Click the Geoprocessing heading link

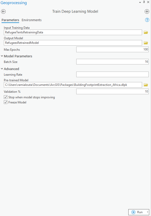14,3
